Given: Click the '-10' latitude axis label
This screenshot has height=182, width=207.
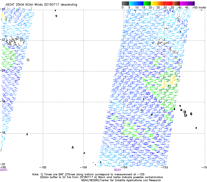Looking at the screenshot, I should click(3, 9).
